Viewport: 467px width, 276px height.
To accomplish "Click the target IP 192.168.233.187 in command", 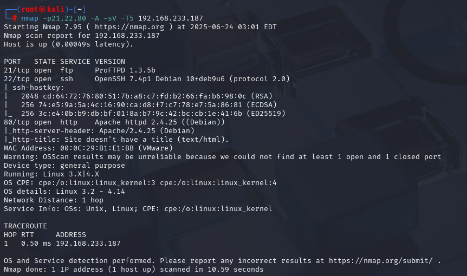I will click(x=170, y=18).
